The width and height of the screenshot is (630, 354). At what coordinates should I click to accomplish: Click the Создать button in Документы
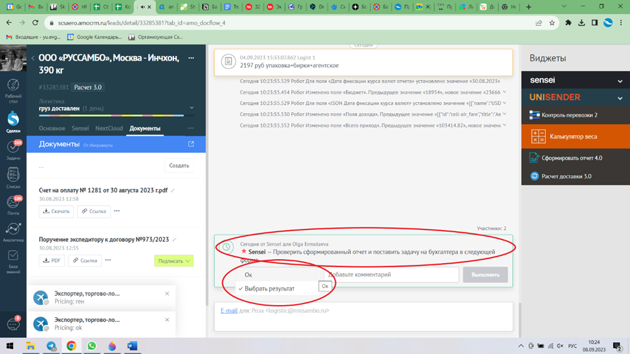179,166
